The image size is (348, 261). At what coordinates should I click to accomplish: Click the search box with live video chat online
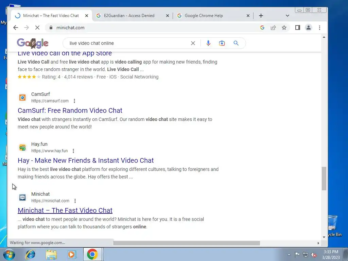coord(129,43)
